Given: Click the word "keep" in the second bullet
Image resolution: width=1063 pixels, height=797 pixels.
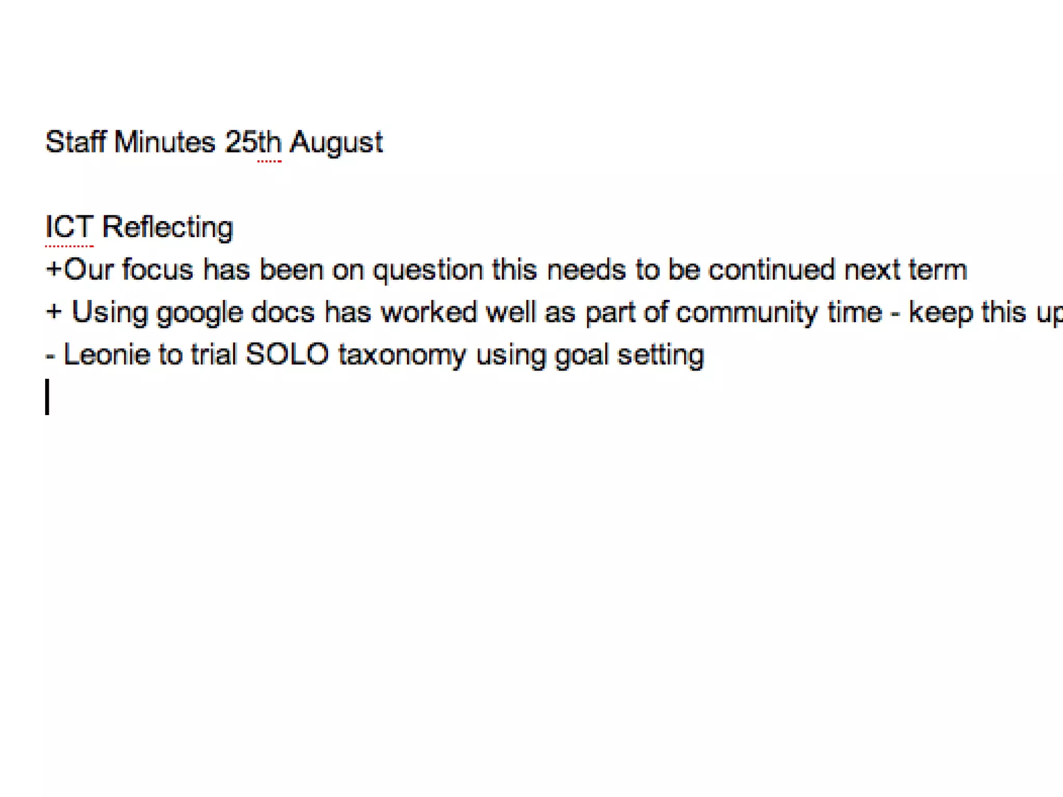Looking at the screenshot, I should pyautogui.click(x=941, y=313).
